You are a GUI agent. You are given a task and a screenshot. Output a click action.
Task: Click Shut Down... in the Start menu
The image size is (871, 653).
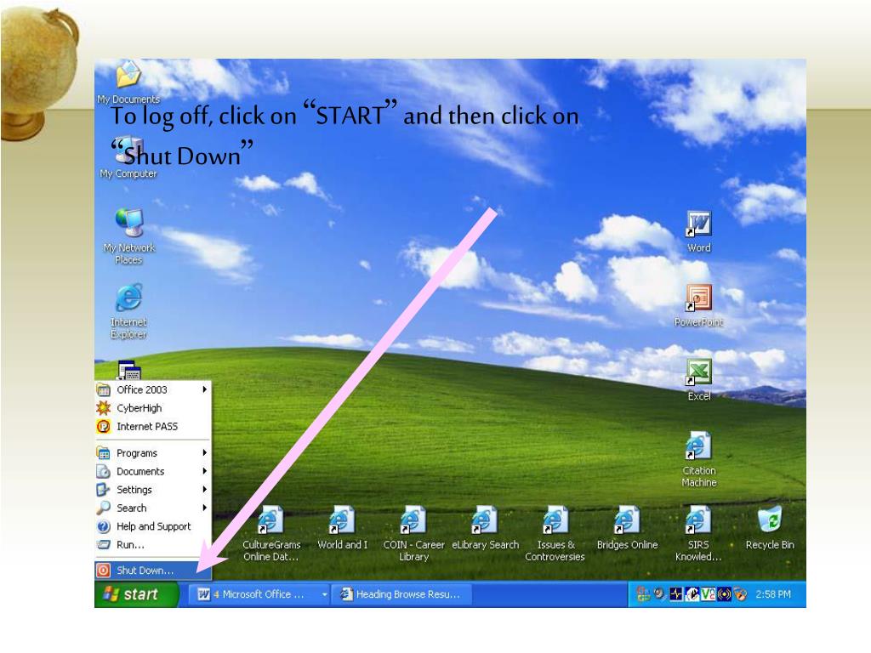click(x=153, y=571)
